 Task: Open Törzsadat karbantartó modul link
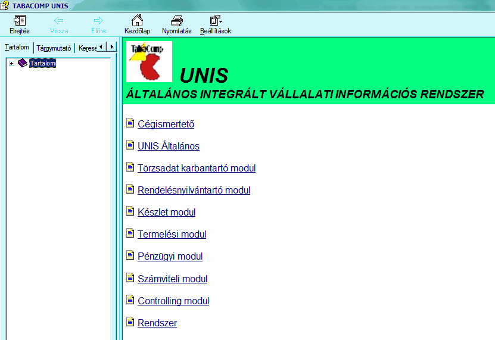(197, 169)
